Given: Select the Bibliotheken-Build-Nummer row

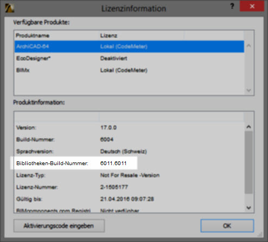Looking at the screenshot, I should 129,163.
